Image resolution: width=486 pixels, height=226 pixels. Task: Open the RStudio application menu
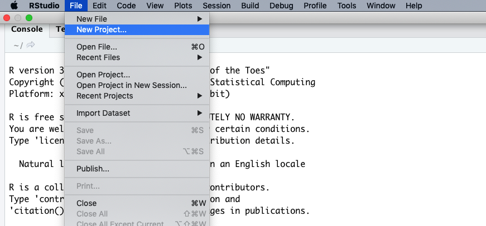click(x=44, y=6)
